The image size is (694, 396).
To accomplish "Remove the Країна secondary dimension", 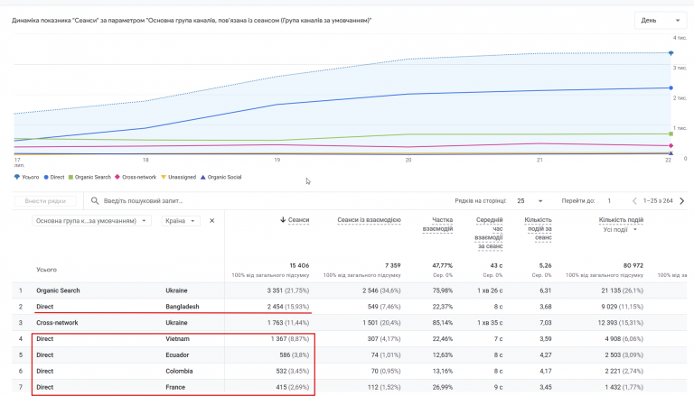I will click(212, 220).
